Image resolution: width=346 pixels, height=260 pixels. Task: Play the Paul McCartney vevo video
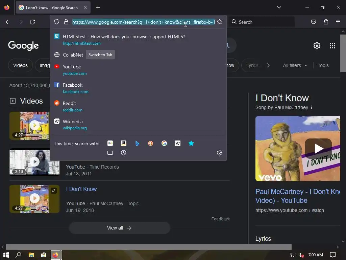coord(318,149)
